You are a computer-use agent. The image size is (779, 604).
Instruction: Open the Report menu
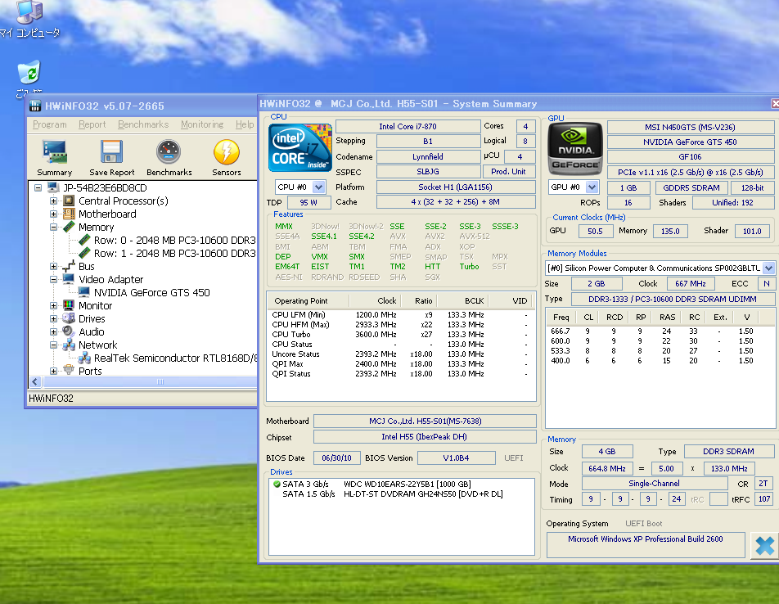point(92,124)
